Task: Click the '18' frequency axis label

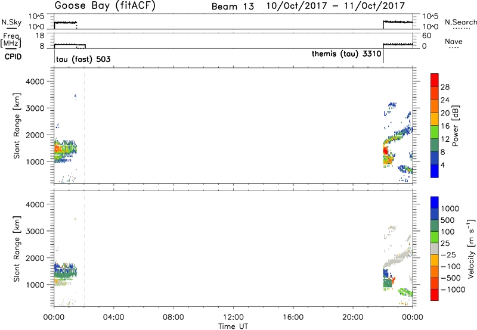Action: click(x=40, y=36)
